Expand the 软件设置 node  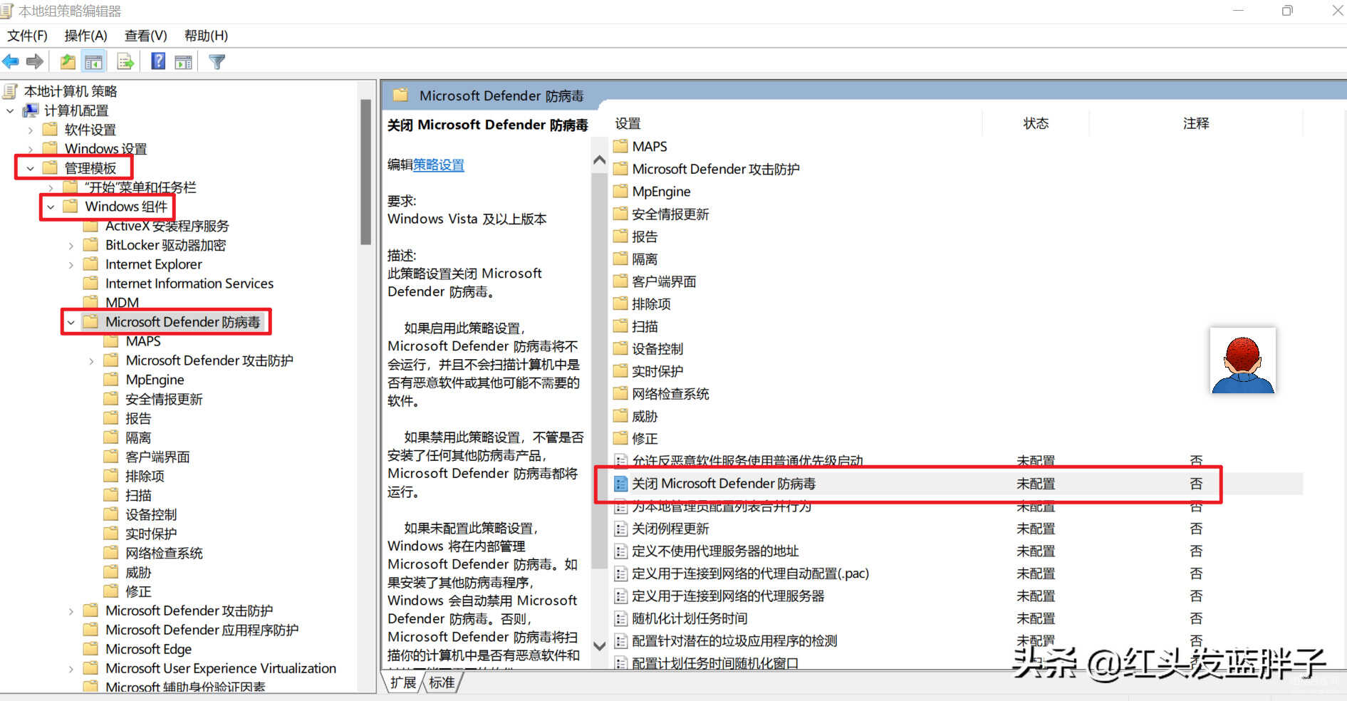coord(30,130)
